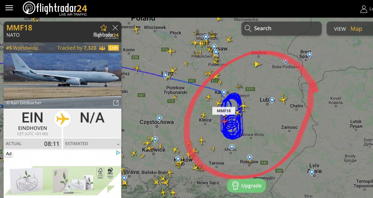Click the LIVE badge
Viewport: 373px width, 198px height.
click(114, 48)
